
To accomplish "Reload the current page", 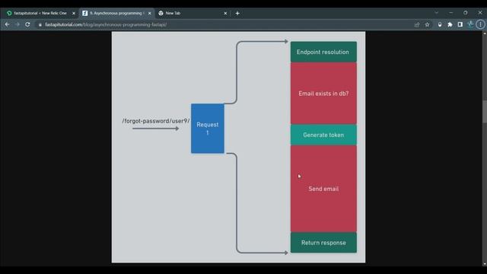I will 27,24.
